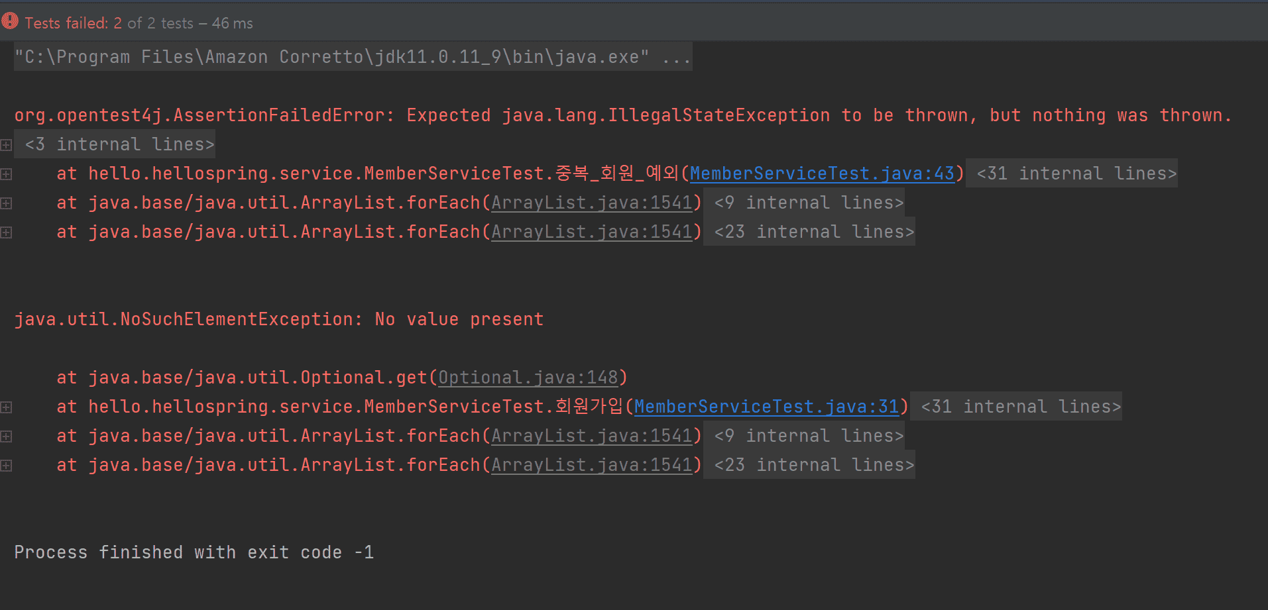Expand the "<3 internal lines>" folded block

pos(119,144)
